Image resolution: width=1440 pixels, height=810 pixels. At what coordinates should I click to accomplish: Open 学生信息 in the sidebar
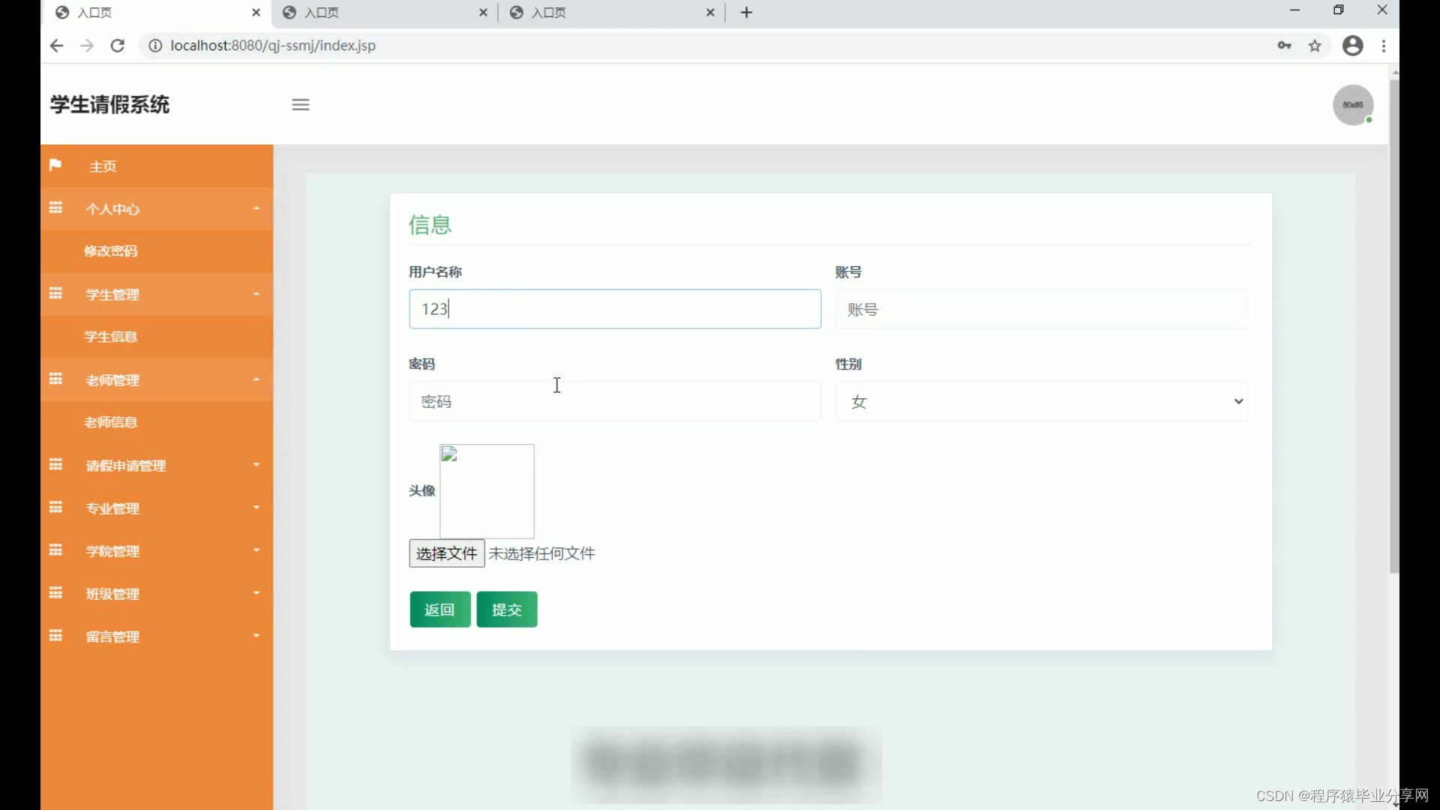click(111, 337)
